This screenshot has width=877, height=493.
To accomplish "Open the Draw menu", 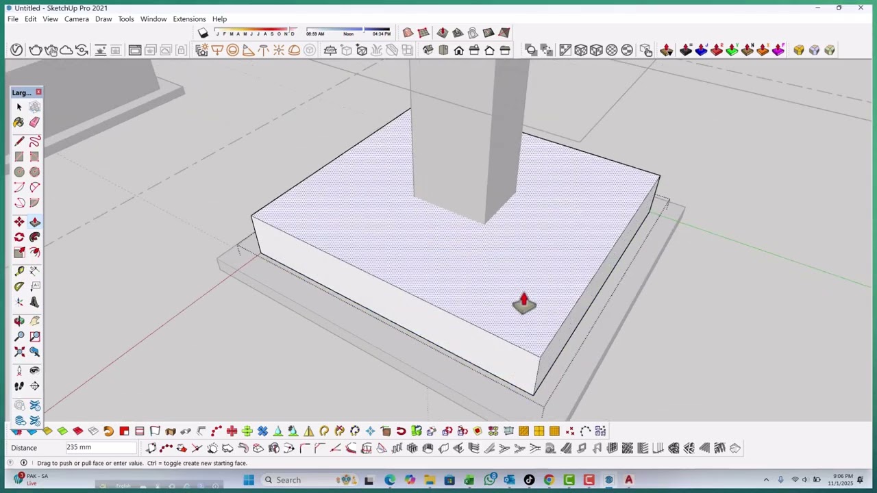I will (103, 19).
